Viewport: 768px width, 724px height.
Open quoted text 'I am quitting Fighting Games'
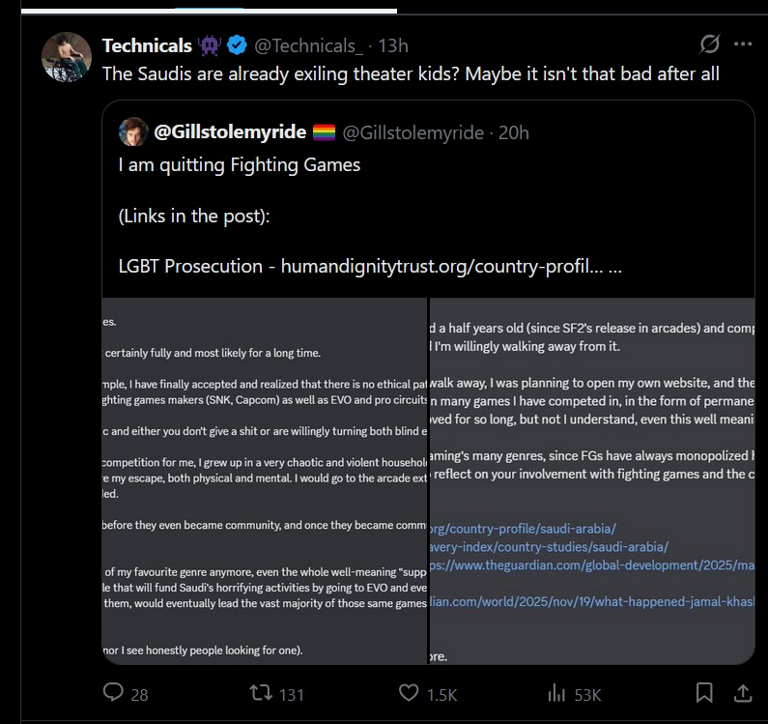[x=239, y=165]
